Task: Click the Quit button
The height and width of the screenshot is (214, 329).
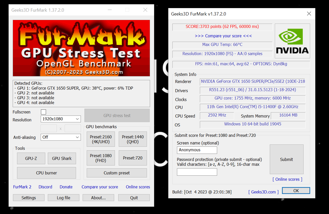Action: tap(134, 198)
